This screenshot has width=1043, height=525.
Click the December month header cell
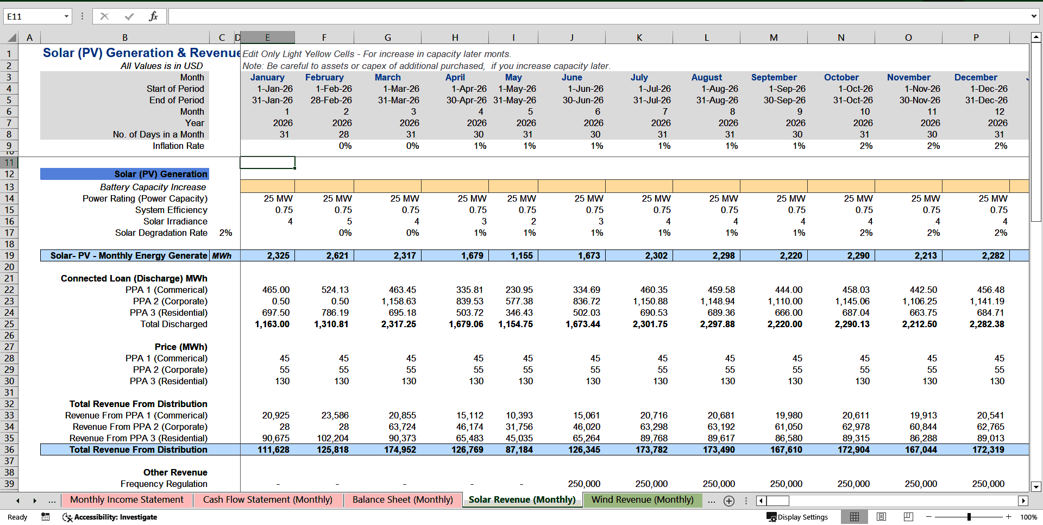pos(976,77)
